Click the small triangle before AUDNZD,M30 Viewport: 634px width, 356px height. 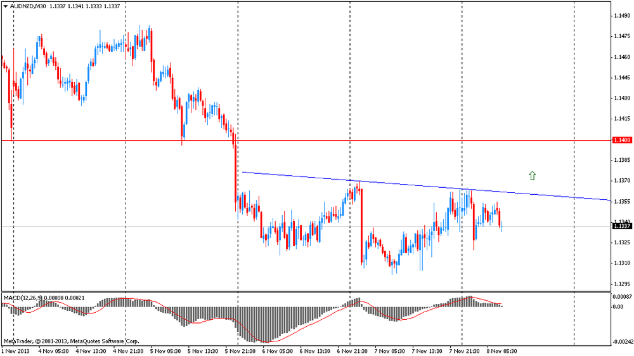click(x=5, y=6)
